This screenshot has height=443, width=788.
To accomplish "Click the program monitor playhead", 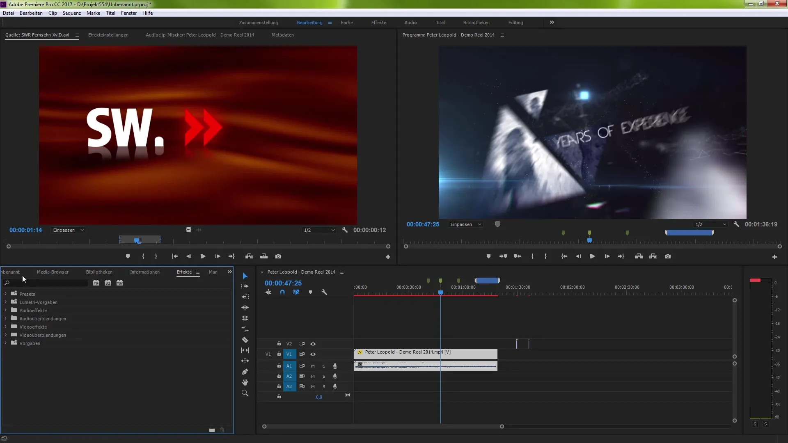I will (589, 241).
